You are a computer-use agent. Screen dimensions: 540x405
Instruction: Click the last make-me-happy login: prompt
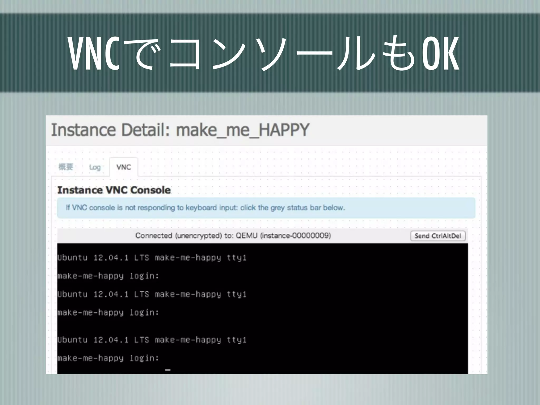(108, 358)
